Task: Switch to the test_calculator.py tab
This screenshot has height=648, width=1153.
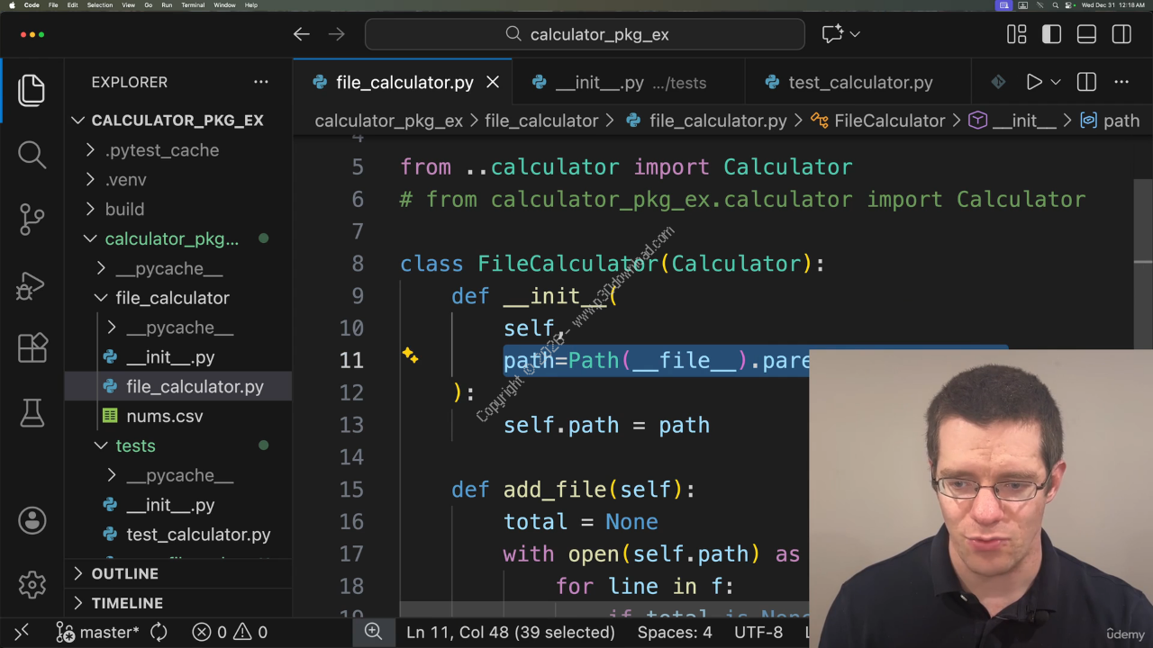Action: [x=859, y=82]
